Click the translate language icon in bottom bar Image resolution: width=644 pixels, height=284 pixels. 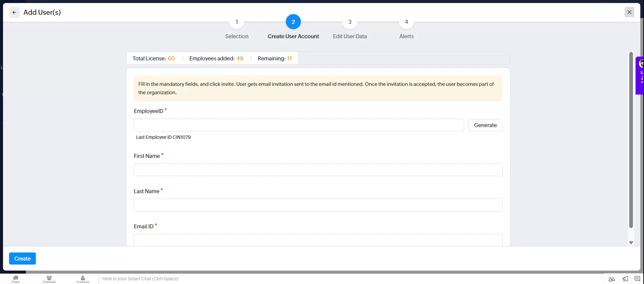pyautogui.click(x=611, y=279)
